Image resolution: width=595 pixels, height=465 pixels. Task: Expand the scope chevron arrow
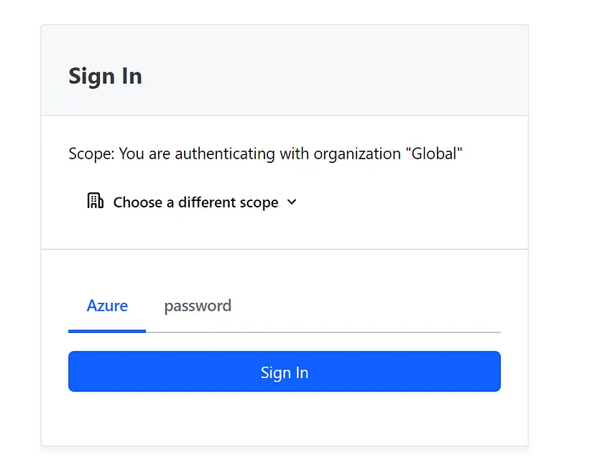[292, 202]
